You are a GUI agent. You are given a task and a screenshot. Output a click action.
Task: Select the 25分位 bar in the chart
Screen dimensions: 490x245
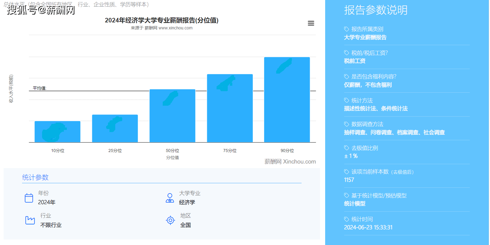(115, 128)
